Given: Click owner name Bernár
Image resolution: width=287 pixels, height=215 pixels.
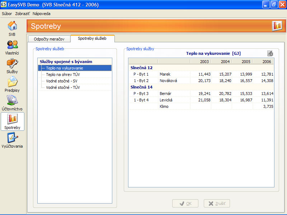Looking at the screenshot, I should coord(165,94).
